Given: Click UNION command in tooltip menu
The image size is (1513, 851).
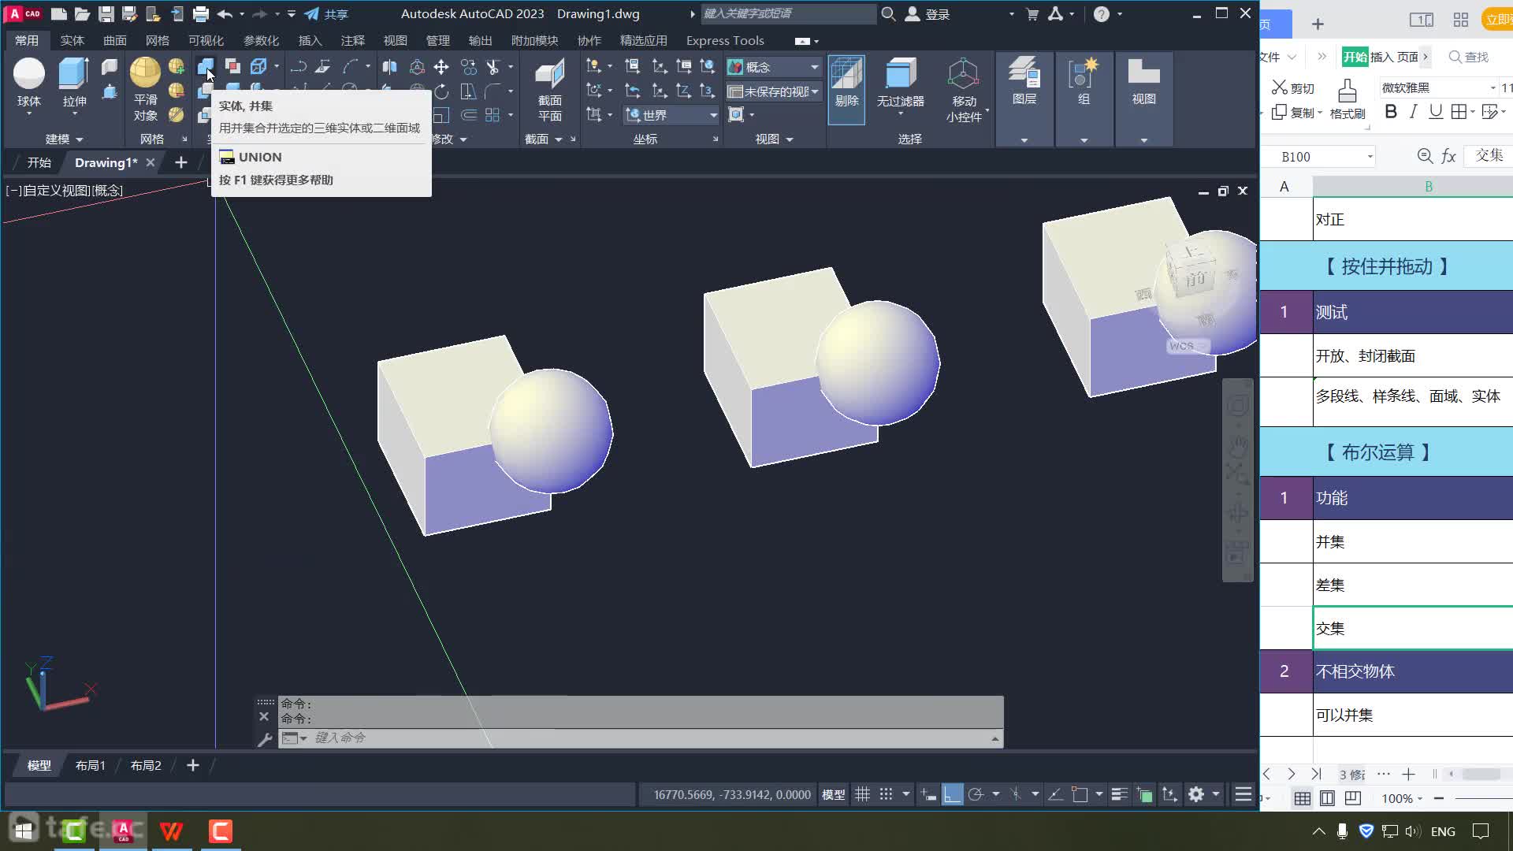Looking at the screenshot, I should [x=260, y=156].
